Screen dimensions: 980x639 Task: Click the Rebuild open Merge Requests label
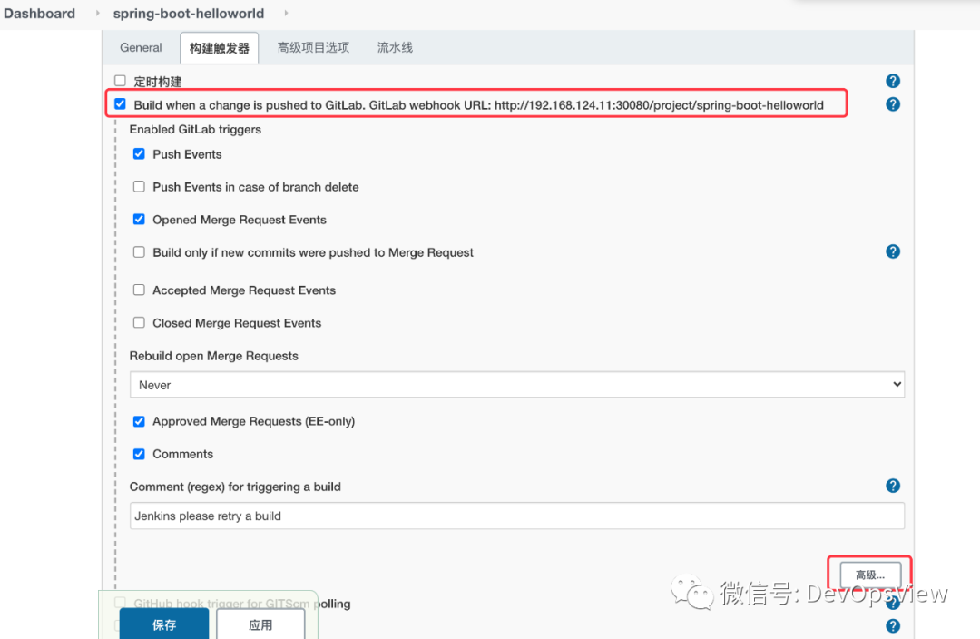(214, 356)
